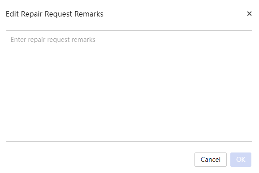
Task: Click the gray placeholder text in textarea
Action: pyautogui.click(x=53, y=40)
